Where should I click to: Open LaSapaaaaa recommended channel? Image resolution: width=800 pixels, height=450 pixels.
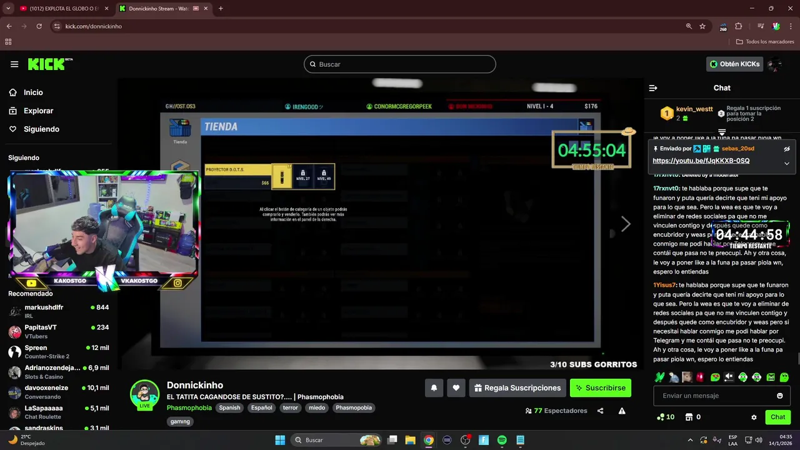(59, 412)
